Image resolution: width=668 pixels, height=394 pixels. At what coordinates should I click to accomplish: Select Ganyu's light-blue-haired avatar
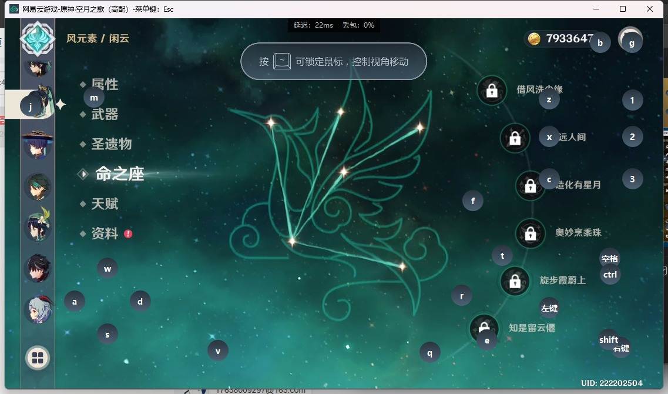38,309
